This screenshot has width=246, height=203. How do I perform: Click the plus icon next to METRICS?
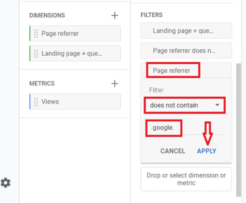click(114, 84)
